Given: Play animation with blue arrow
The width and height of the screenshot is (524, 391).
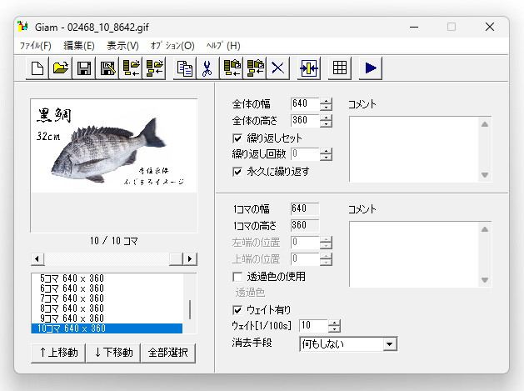Looking at the screenshot, I should 371,68.
